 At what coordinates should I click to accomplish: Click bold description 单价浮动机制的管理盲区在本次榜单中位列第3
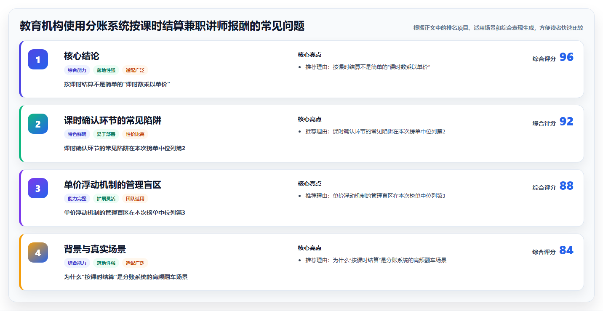point(125,213)
